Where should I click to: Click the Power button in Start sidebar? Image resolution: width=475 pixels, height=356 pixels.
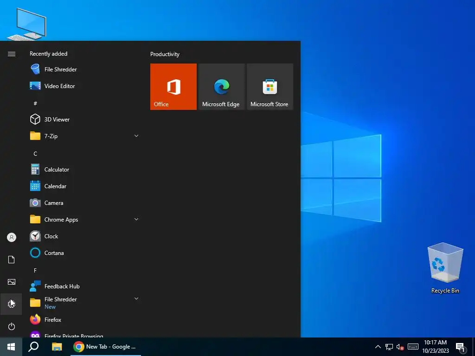pyautogui.click(x=11, y=326)
